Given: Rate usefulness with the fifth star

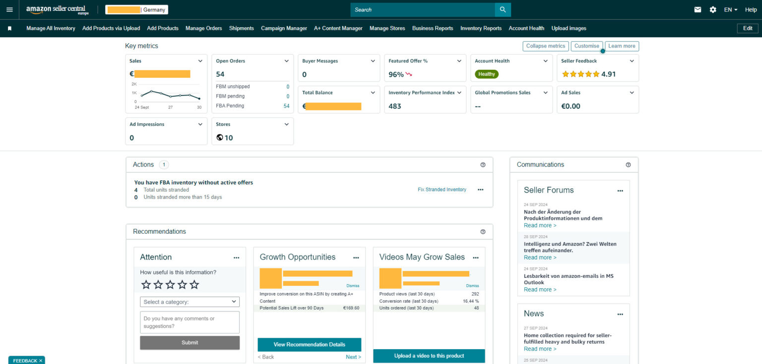Looking at the screenshot, I should click(194, 285).
